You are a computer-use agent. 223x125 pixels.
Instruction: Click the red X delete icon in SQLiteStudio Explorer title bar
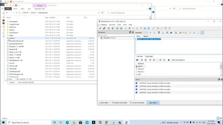16,6
